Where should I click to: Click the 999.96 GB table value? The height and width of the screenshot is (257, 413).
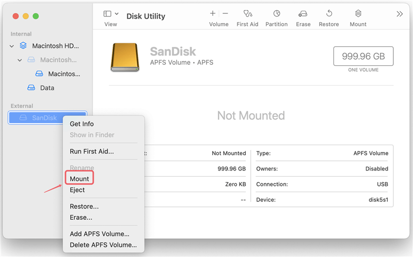pos(231,169)
